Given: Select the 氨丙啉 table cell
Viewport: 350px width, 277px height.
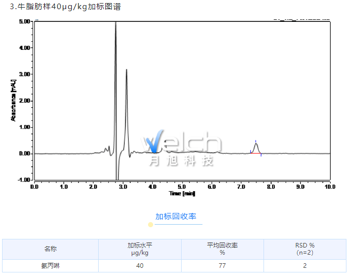Looking at the screenshot, I should coord(50,265).
